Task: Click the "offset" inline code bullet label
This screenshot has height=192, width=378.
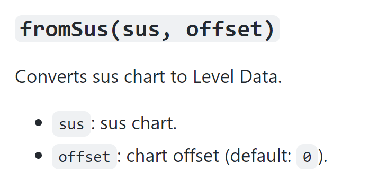Action: click(x=84, y=157)
